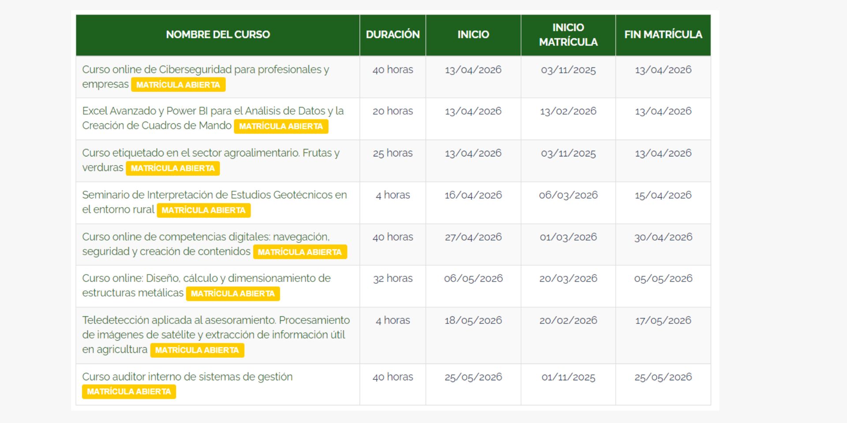
Task: Click the INICIO MATRÍCULA header
Action: tap(568, 34)
